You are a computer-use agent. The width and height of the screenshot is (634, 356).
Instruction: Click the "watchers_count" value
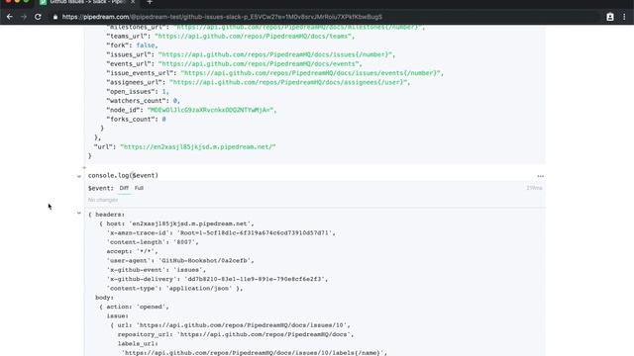(x=175, y=101)
